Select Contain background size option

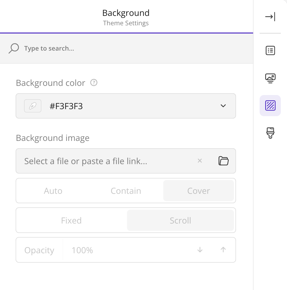(126, 191)
